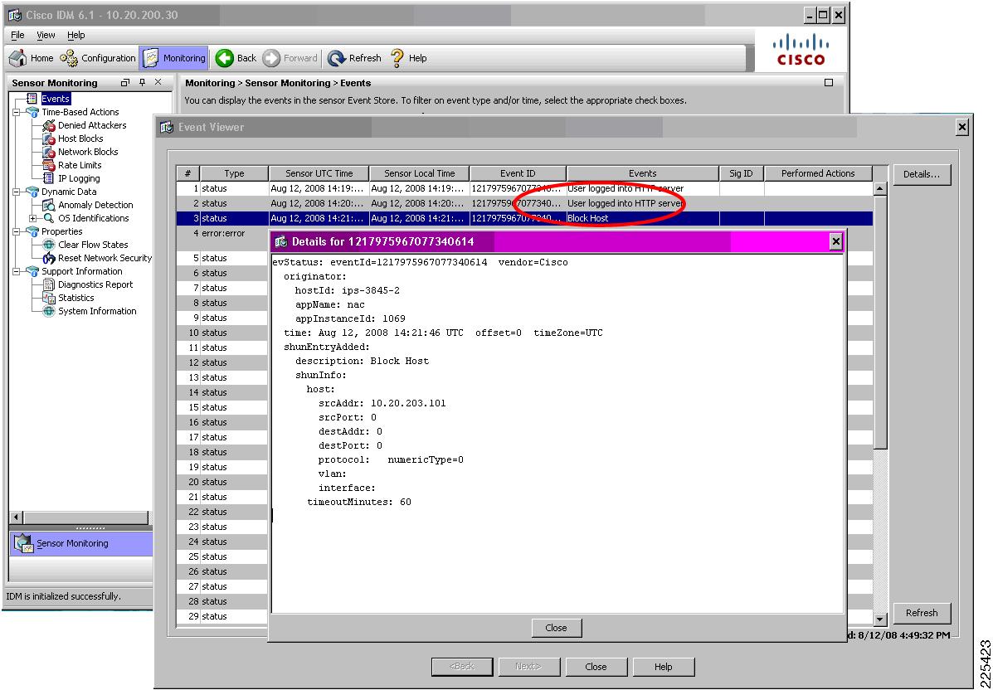Open the Statistics tree icon

(49, 299)
